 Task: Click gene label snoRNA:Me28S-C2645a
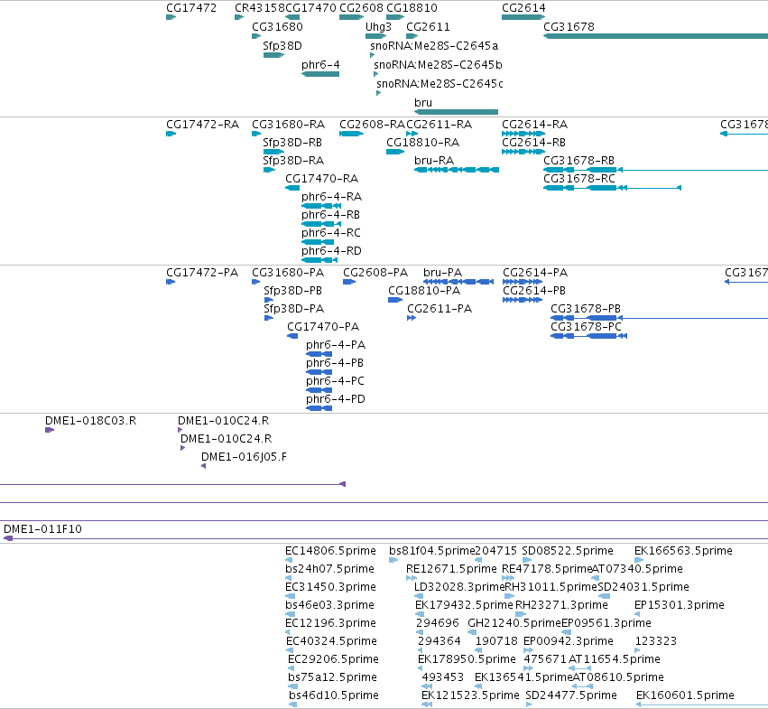pyautogui.click(x=434, y=45)
